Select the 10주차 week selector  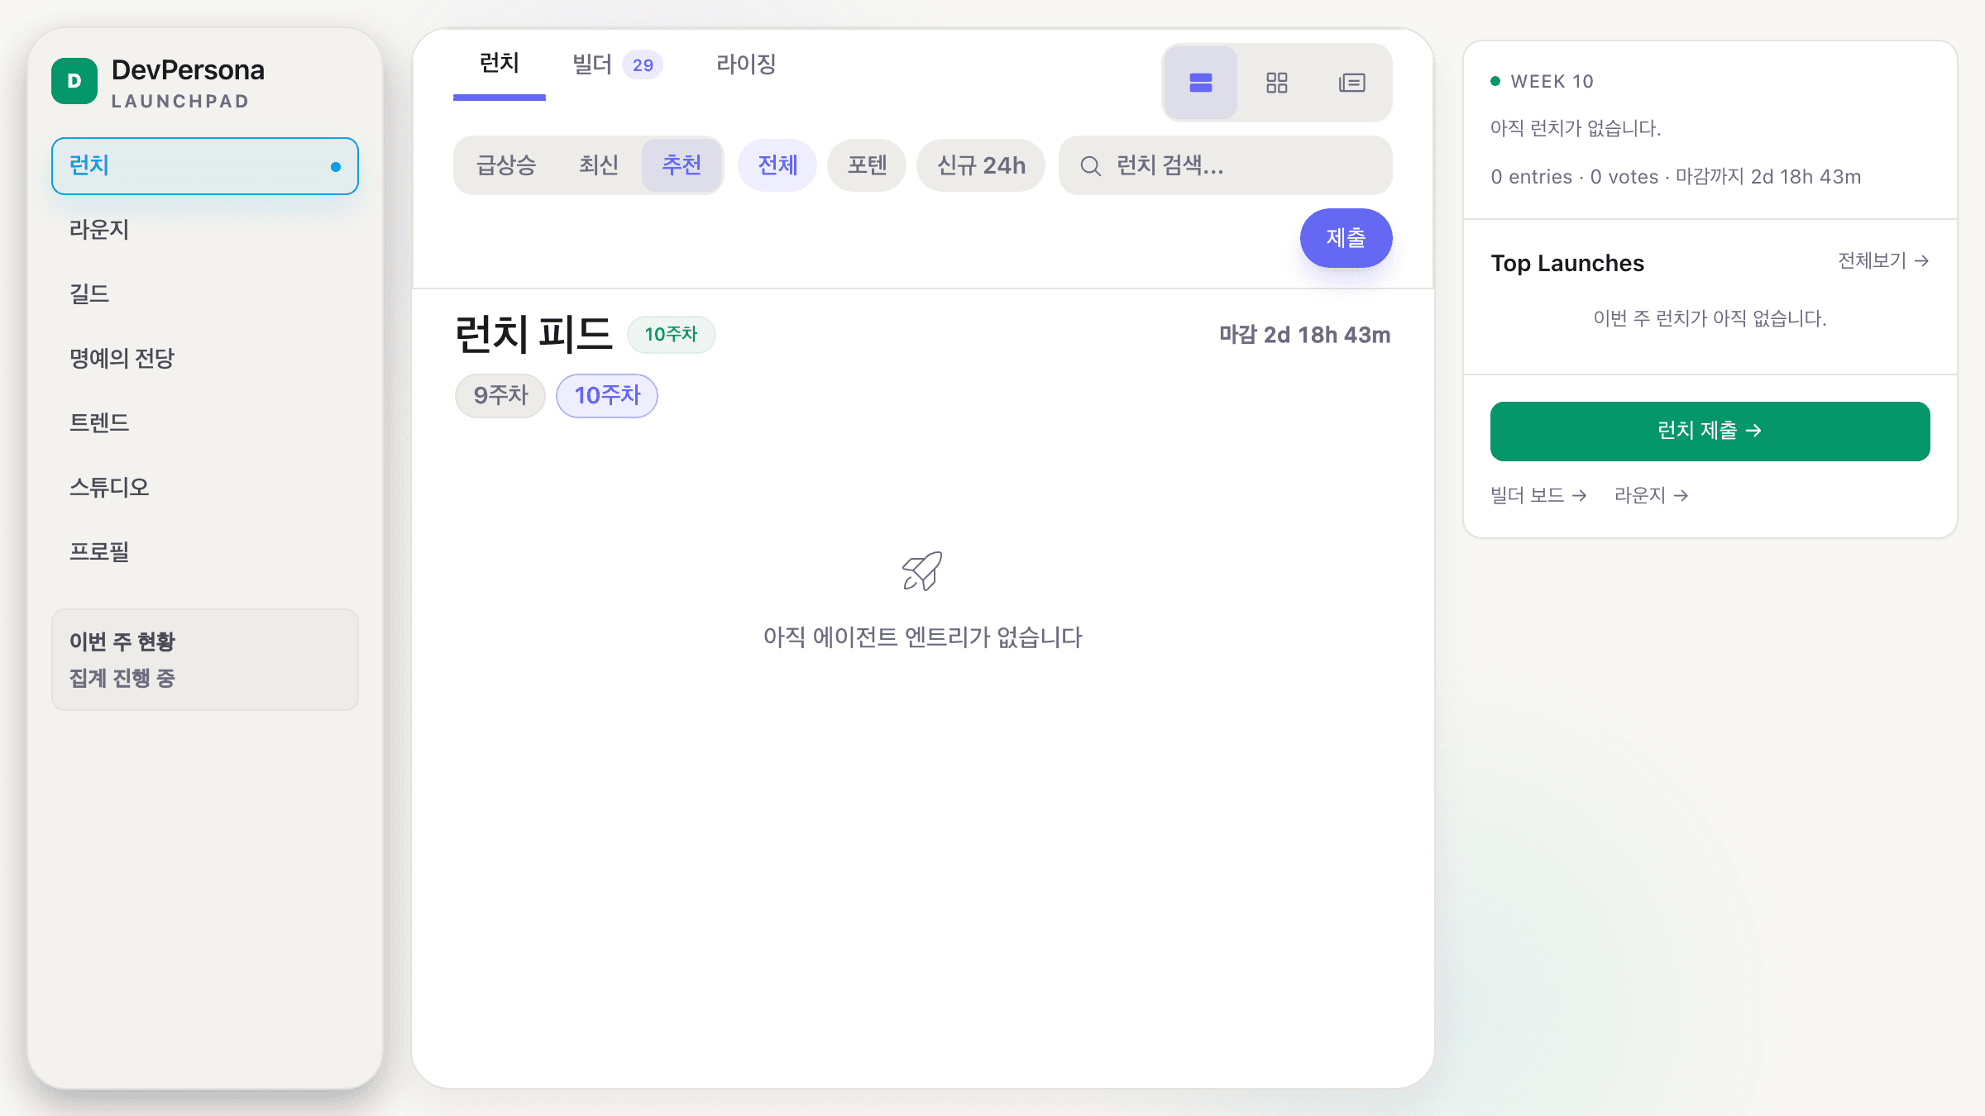pyautogui.click(x=607, y=396)
